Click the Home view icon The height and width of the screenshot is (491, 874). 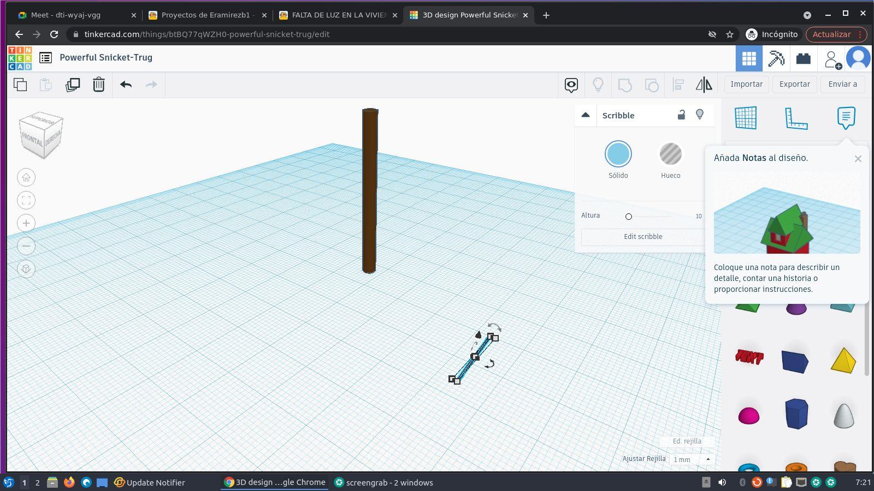pos(26,177)
